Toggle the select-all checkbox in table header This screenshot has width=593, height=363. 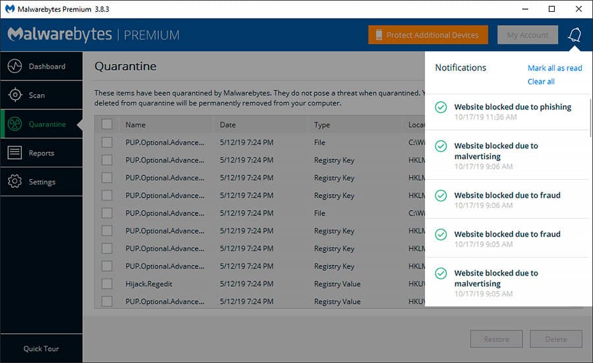pos(107,124)
